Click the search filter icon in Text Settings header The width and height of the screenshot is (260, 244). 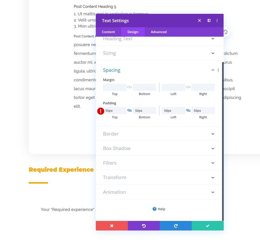click(x=199, y=20)
